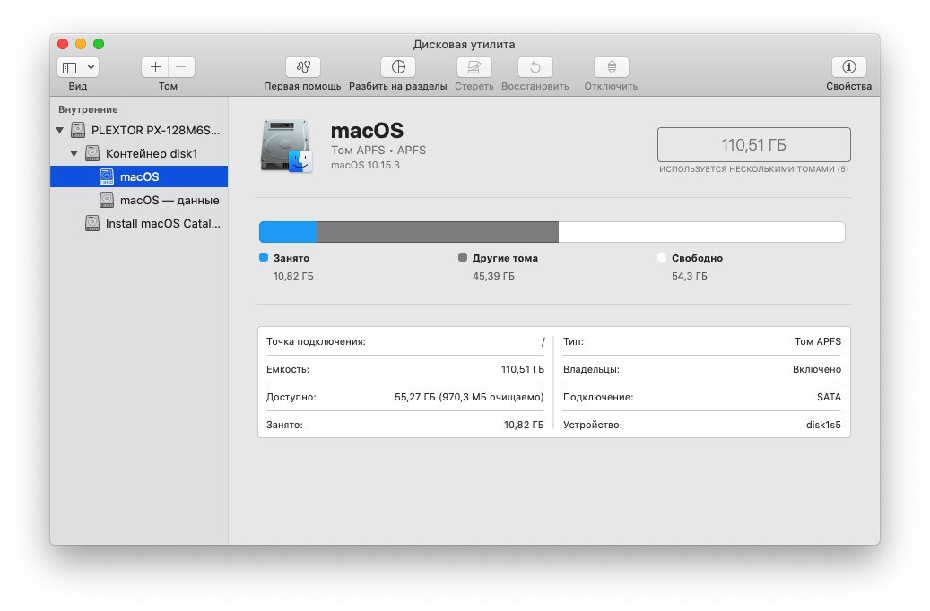Click the PLEXTOR drive icon in sidebar
930x611 pixels.
tap(78, 130)
